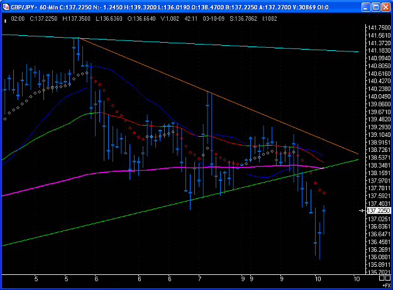
Task: Click the chart application icon in title bar
Action: tap(6, 7)
